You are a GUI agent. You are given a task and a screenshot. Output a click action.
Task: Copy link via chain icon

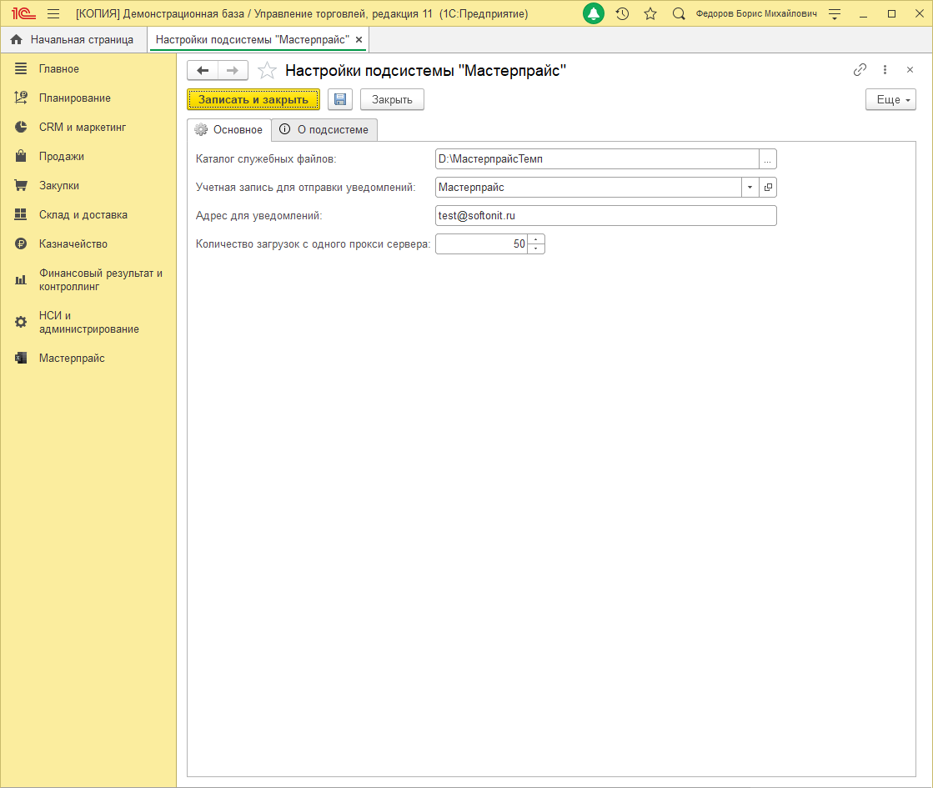[860, 70]
